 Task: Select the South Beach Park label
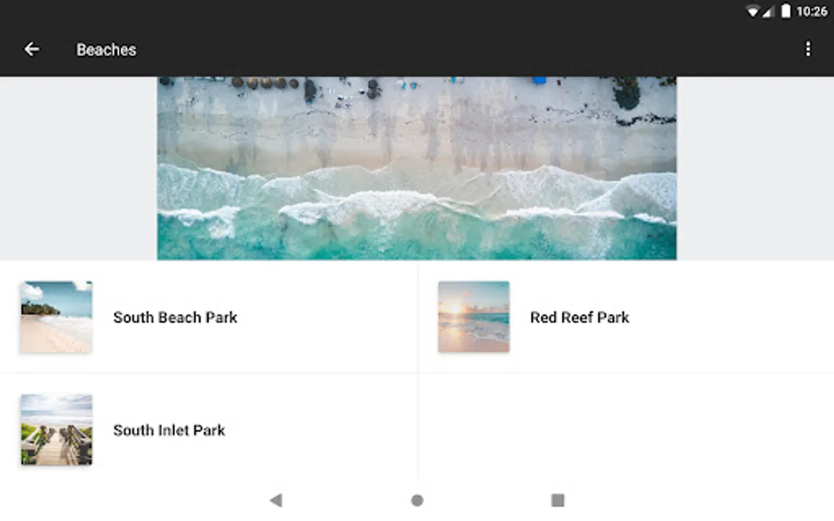tap(175, 317)
